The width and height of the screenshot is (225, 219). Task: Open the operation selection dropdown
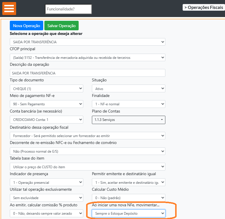88,42
